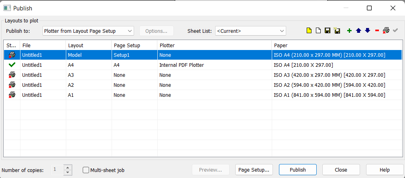Sort by the Plotter column header
Image resolution: width=405 pixels, height=178 pixels.
click(214, 45)
